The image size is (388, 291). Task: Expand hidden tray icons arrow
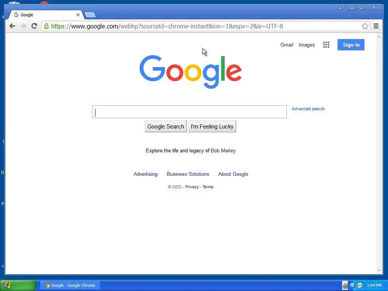click(353, 285)
